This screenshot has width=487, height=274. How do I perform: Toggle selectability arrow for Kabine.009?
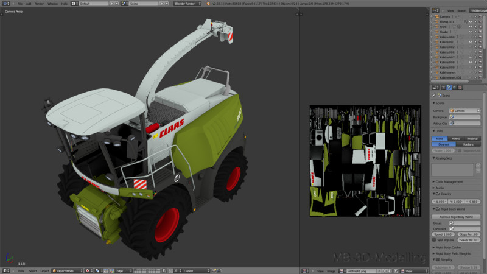pos(475,67)
